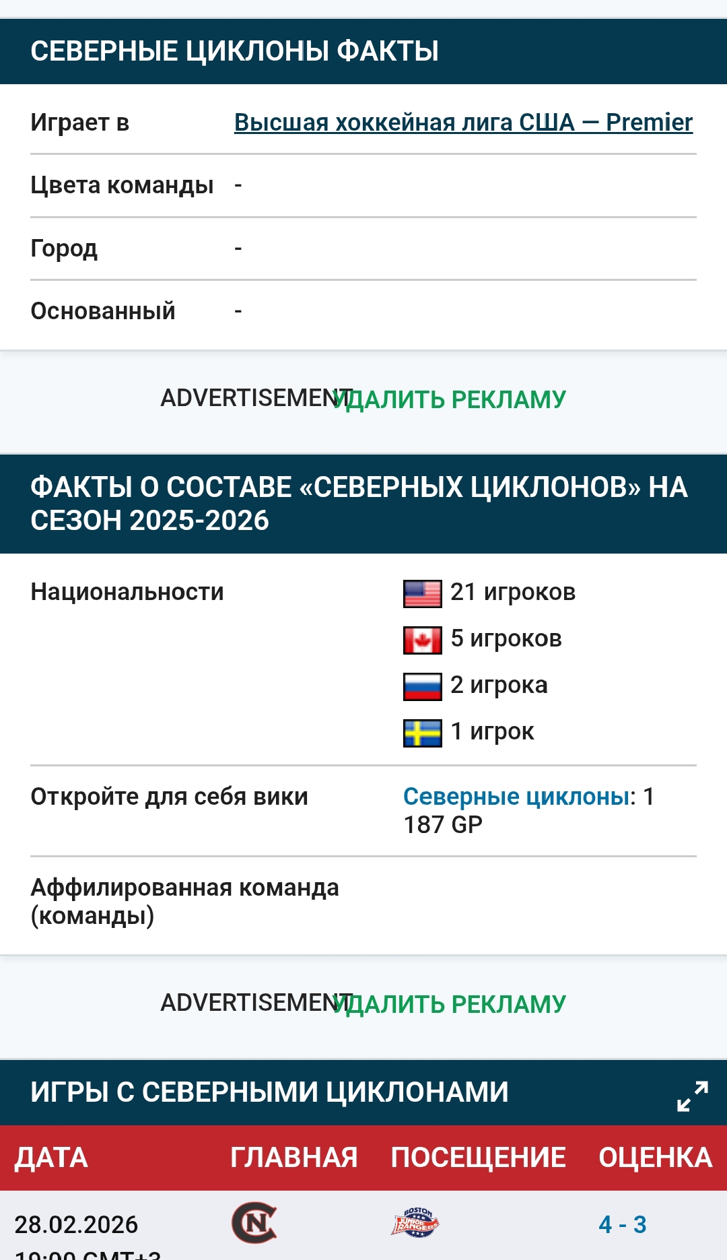The image size is (727, 1260).
Task: Tap the 28.02.2026 game date
Action: click(x=76, y=1224)
